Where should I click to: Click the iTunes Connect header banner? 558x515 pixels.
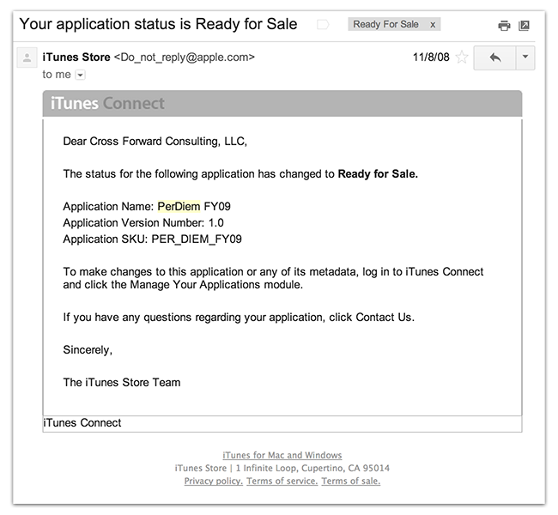282,104
